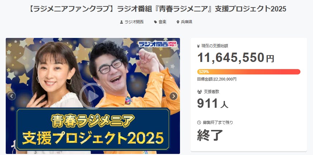
Task: Click the location pin beside 兵庫県
Action: pos(178,22)
